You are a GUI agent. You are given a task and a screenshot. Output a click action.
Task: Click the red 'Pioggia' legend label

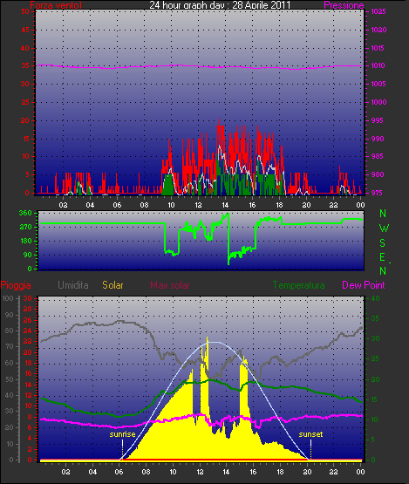coord(16,285)
